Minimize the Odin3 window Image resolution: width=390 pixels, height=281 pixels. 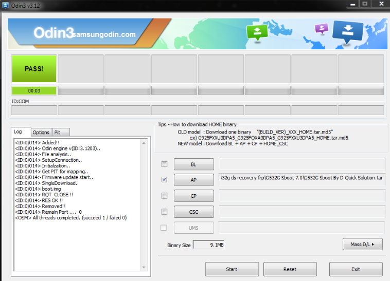coord(352,4)
